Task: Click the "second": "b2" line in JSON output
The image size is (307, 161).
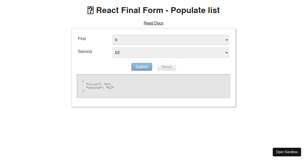Action: point(100,88)
